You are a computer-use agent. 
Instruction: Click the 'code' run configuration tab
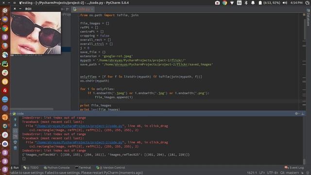(x=18, y=114)
